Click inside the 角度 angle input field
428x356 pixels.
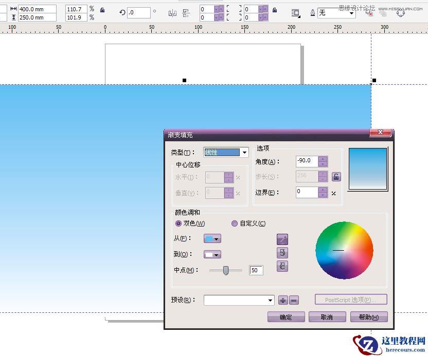click(x=308, y=161)
